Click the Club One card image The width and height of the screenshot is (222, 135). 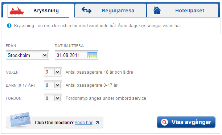pyautogui.click(x=20, y=119)
